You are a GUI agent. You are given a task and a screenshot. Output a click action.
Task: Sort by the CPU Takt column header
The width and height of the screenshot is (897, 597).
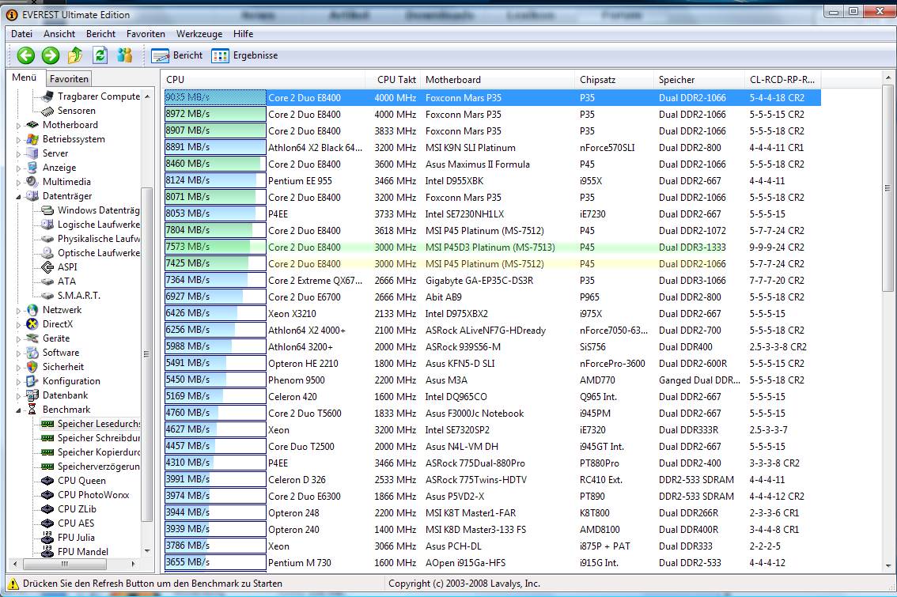click(393, 80)
